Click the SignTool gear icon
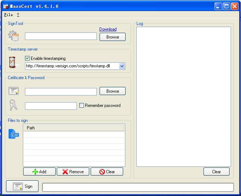Viewport: 241px width, 196px height. pos(13,36)
